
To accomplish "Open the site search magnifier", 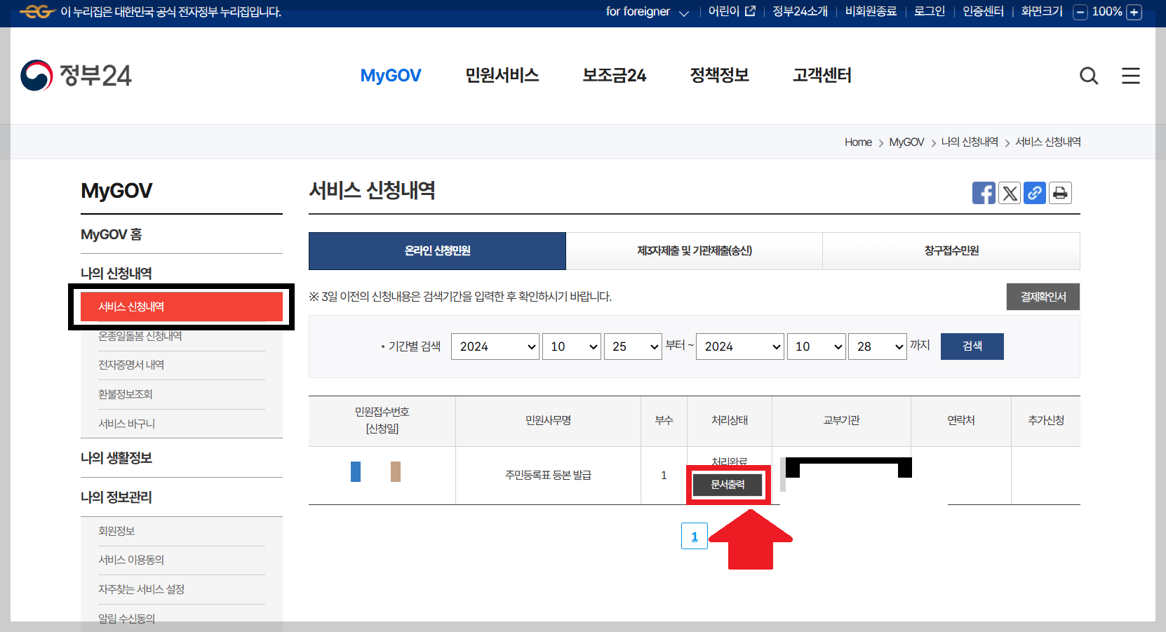I will coord(1089,75).
